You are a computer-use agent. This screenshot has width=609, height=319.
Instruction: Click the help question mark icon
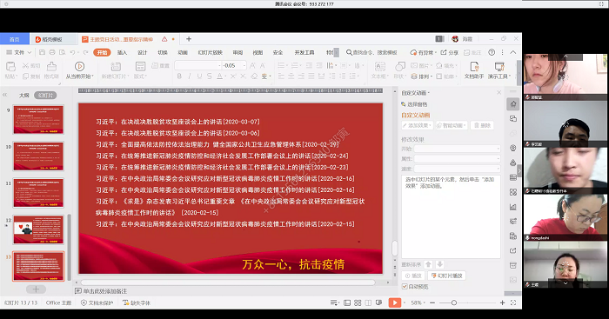click(492, 52)
